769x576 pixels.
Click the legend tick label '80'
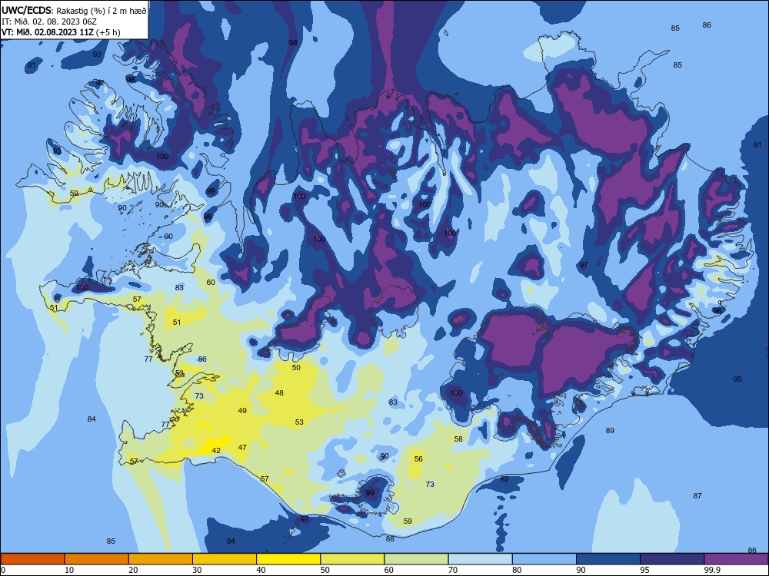[517, 570]
